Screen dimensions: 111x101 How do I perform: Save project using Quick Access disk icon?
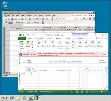coord(24,35)
